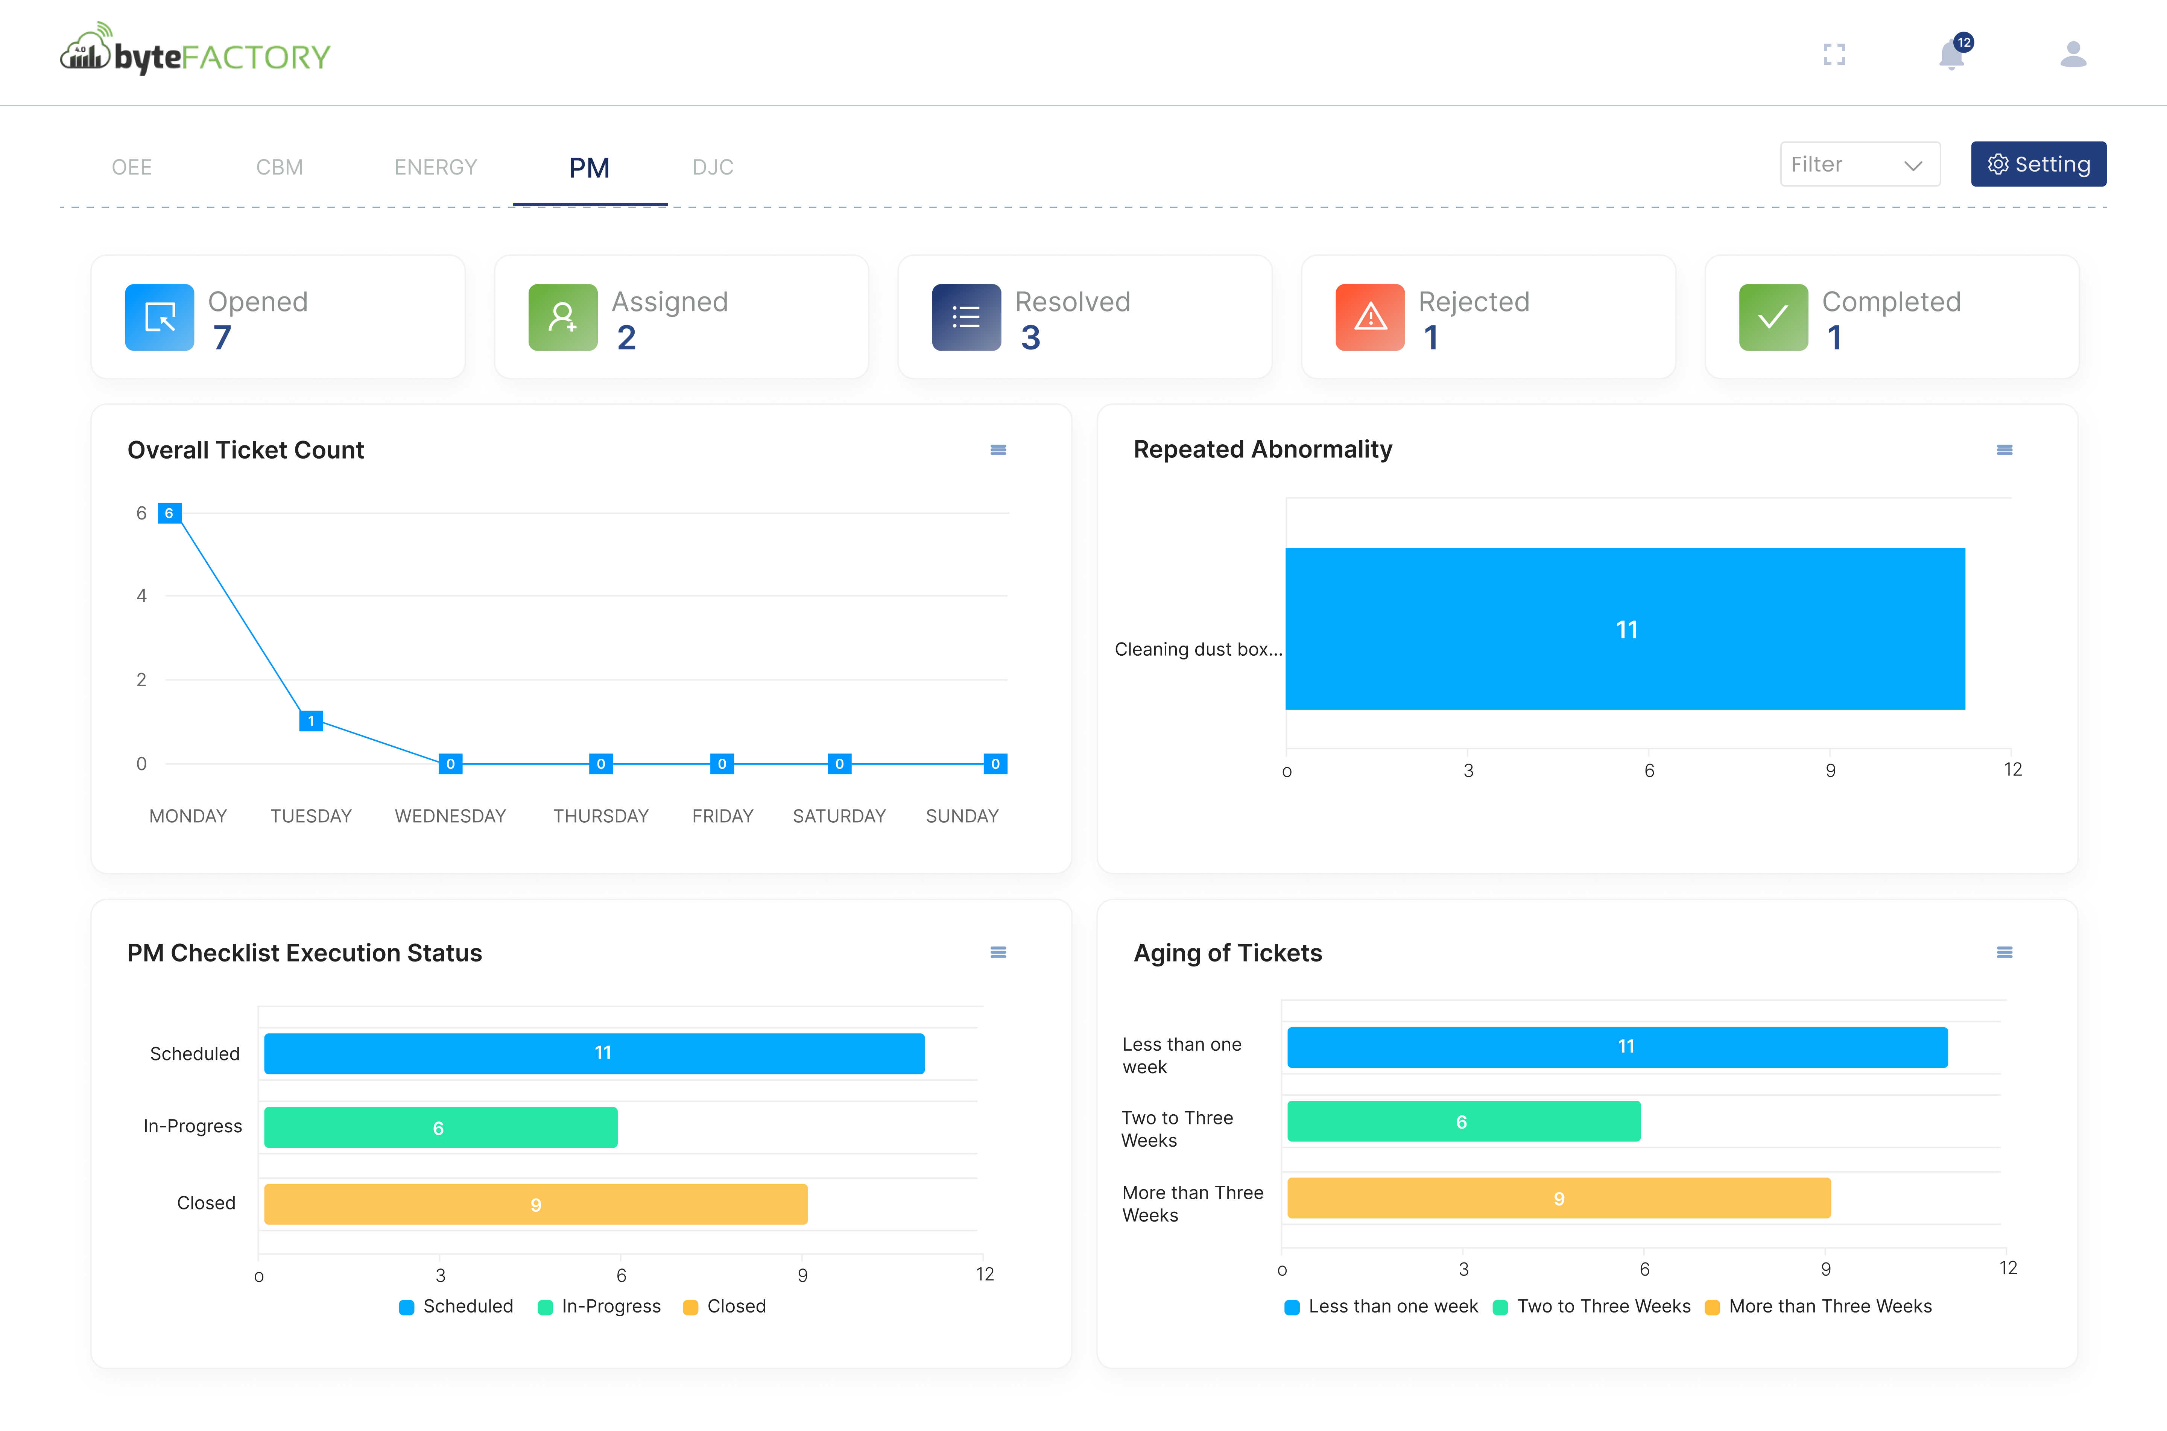Click the Closed bar showing 9
This screenshot has width=2167, height=1431.
tap(536, 1204)
